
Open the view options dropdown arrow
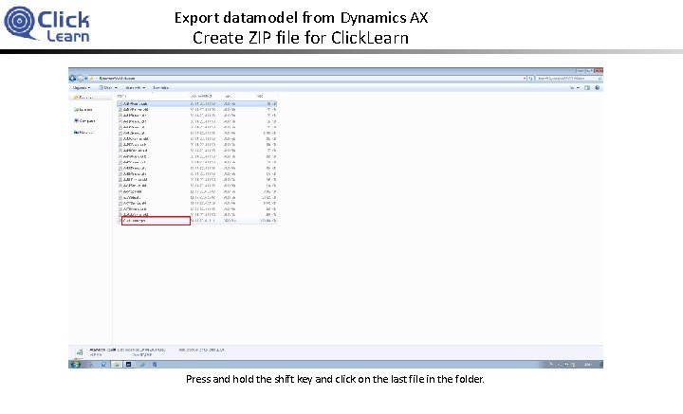pyautogui.click(x=578, y=88)
